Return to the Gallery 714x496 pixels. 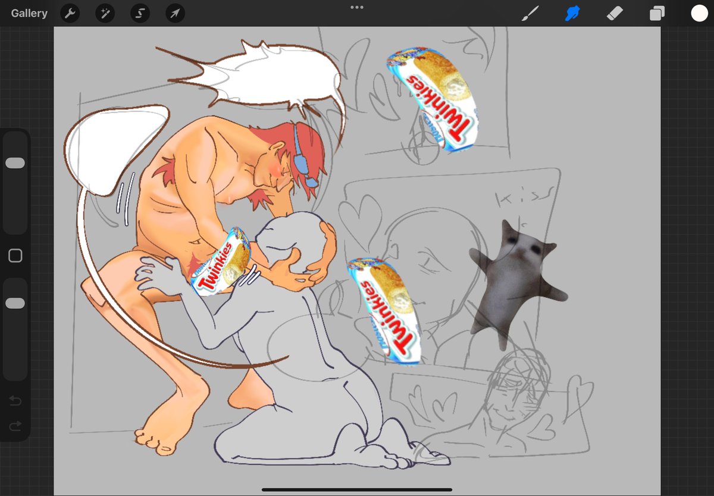tap(29, 13)
